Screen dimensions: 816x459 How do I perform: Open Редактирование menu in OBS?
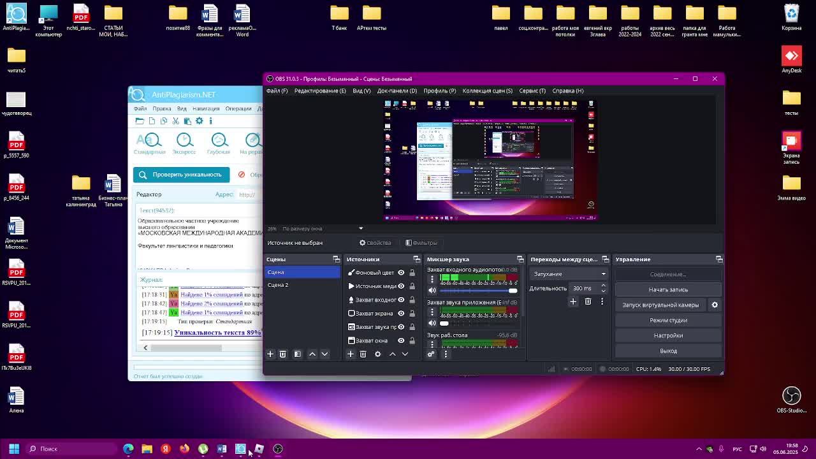(x=320, y=91)
